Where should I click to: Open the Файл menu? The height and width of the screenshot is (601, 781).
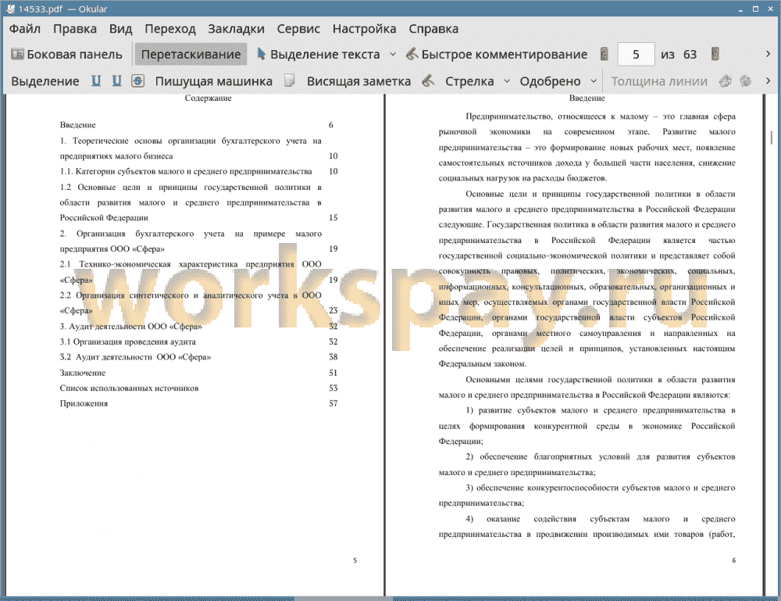point(25,29)
